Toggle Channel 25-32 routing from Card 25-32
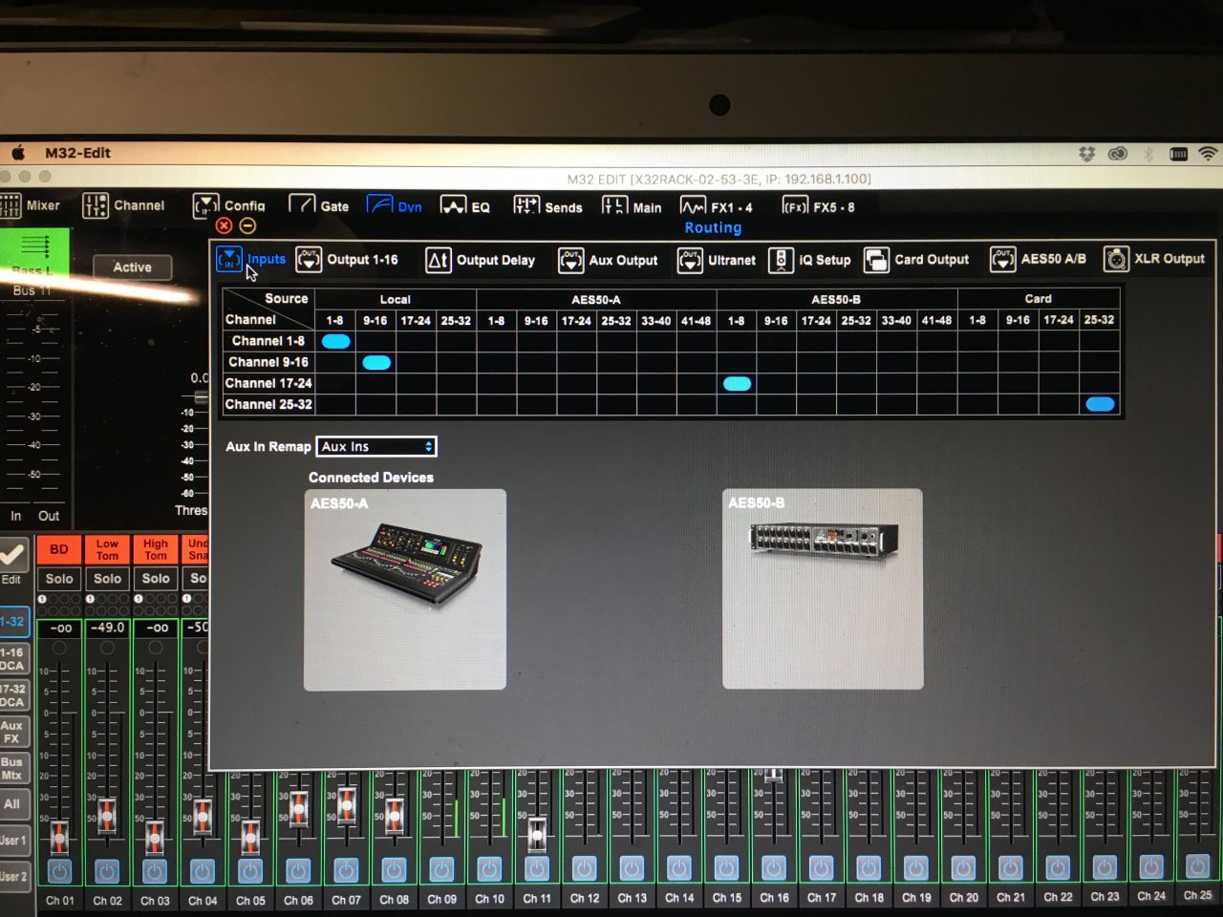 point(1100,404)
